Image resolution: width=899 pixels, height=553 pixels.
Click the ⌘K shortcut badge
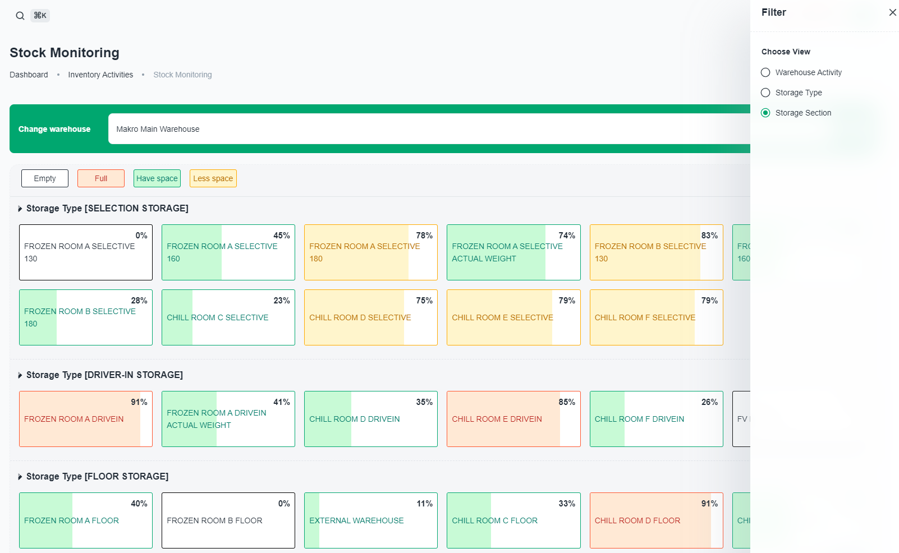coord(40,16)
